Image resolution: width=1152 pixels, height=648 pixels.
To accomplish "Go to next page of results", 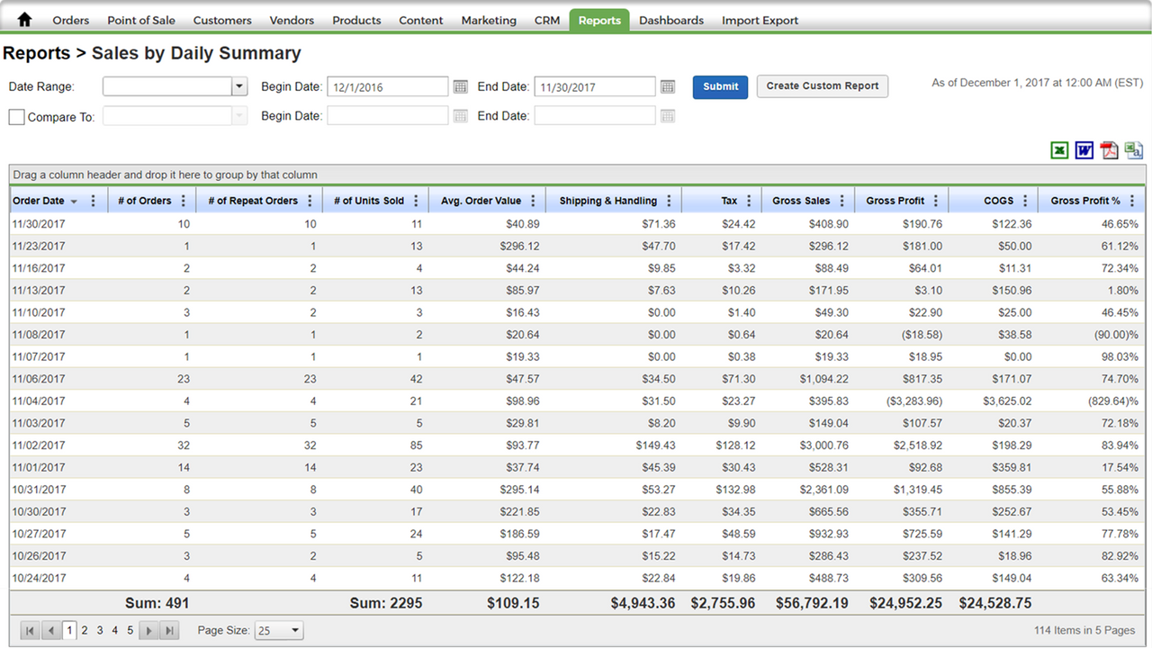I will (x=149, y=631).
